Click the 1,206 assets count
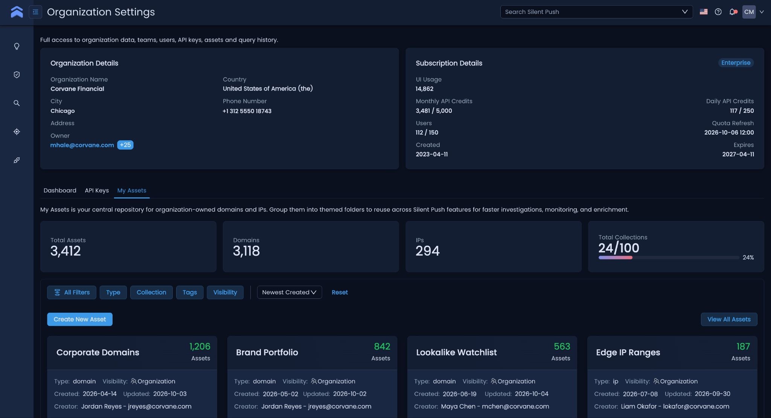 coord(200,346)
